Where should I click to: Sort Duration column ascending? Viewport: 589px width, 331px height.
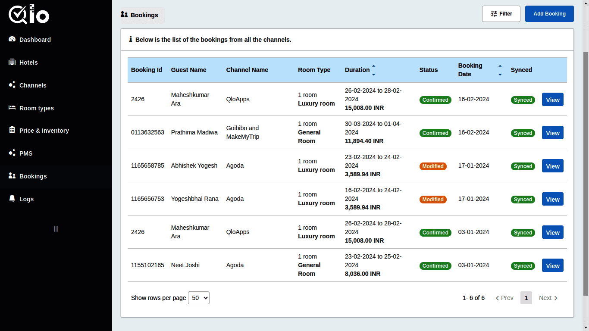click(x=373, y=66)
